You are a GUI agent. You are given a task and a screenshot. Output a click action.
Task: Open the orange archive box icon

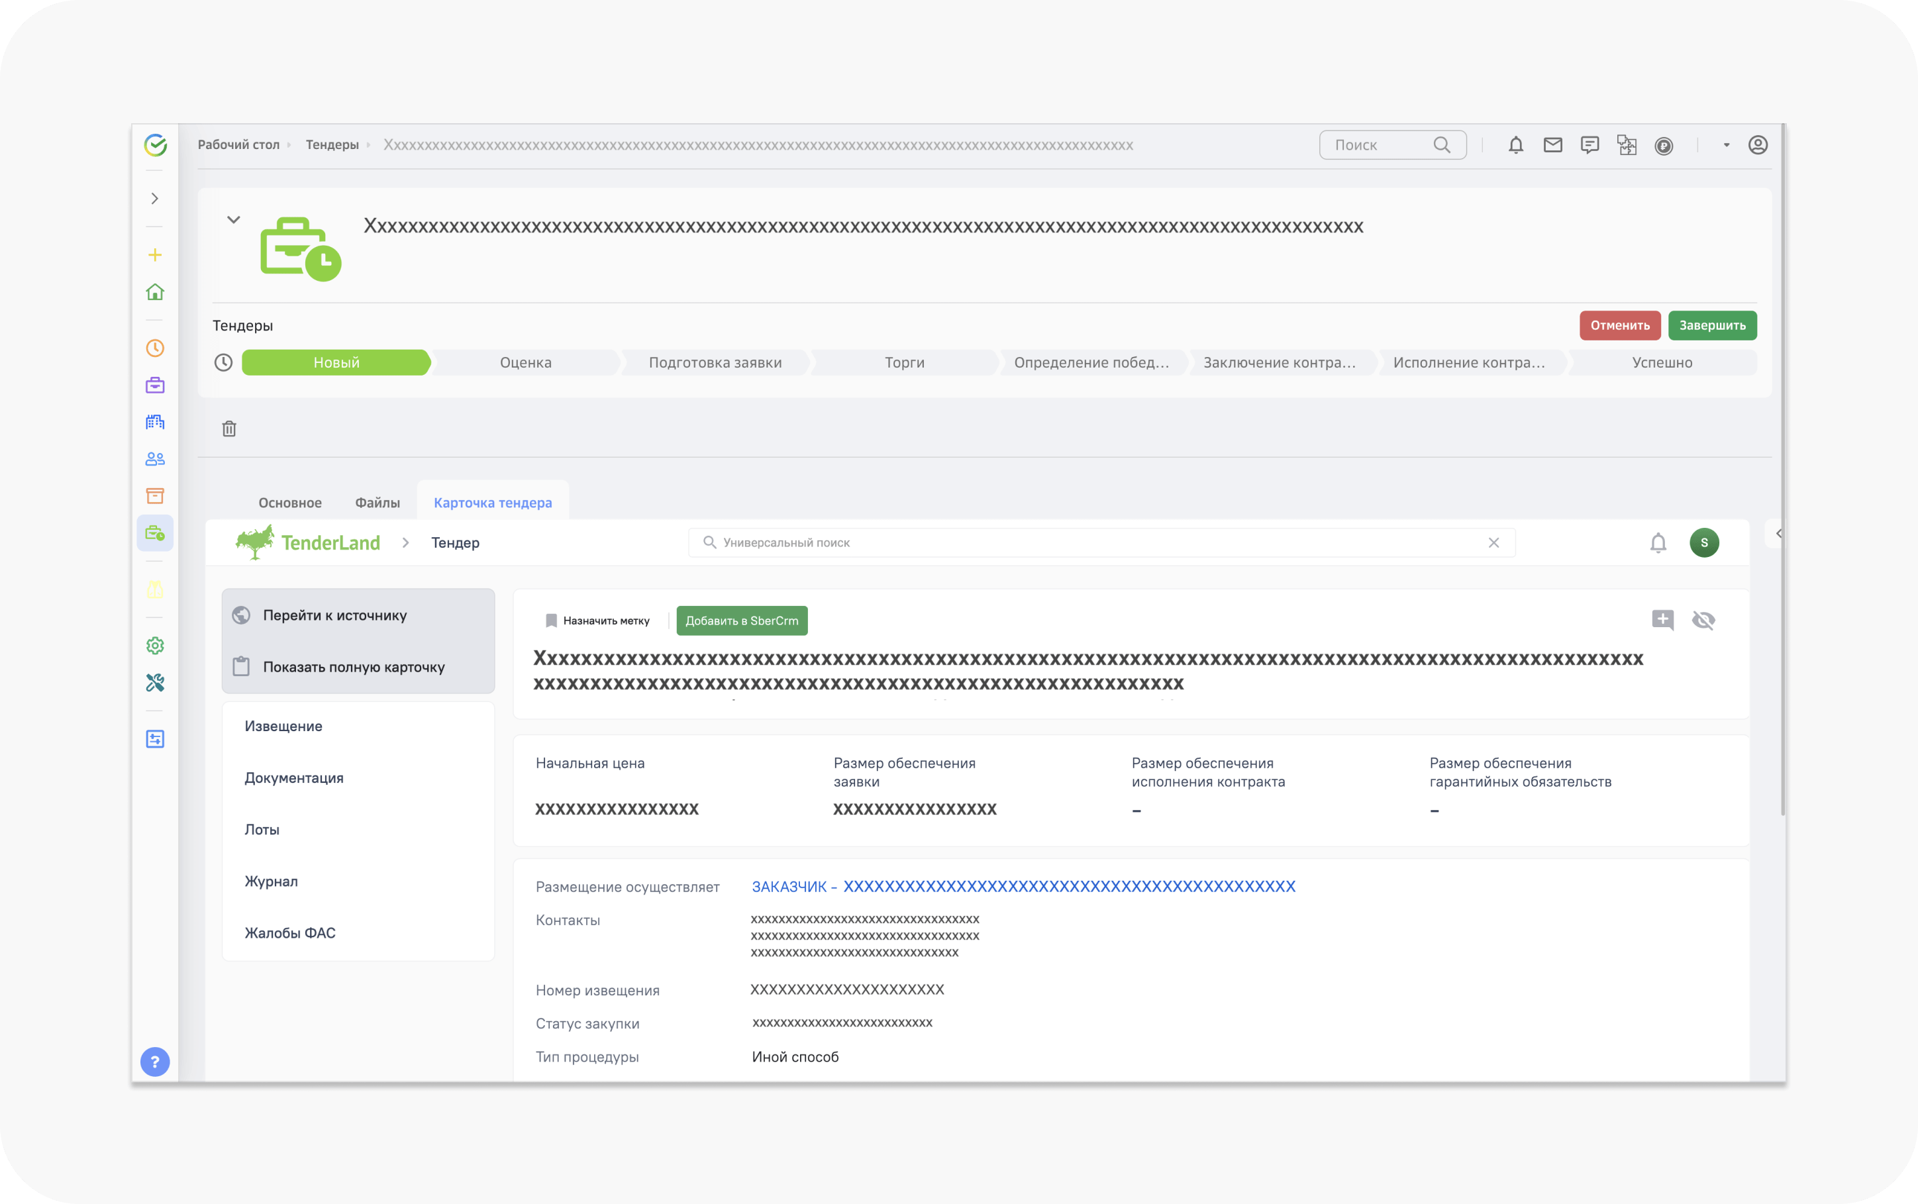(155, 496)
